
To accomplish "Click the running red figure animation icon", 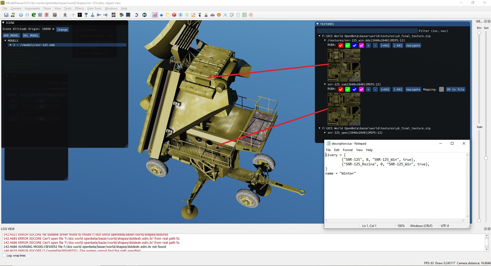I will (x=47, y=15).
